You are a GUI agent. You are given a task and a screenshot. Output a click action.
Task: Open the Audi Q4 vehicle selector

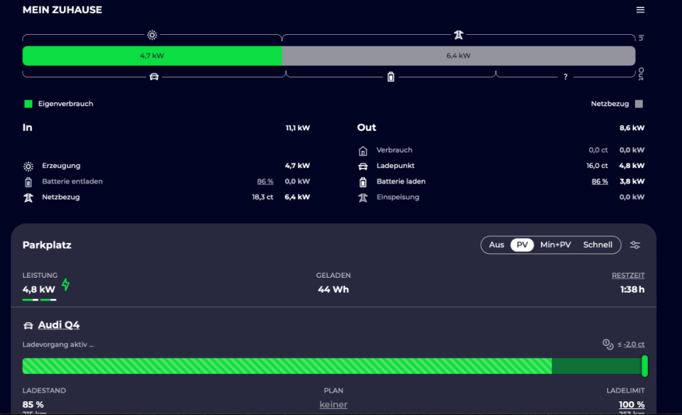59,326
